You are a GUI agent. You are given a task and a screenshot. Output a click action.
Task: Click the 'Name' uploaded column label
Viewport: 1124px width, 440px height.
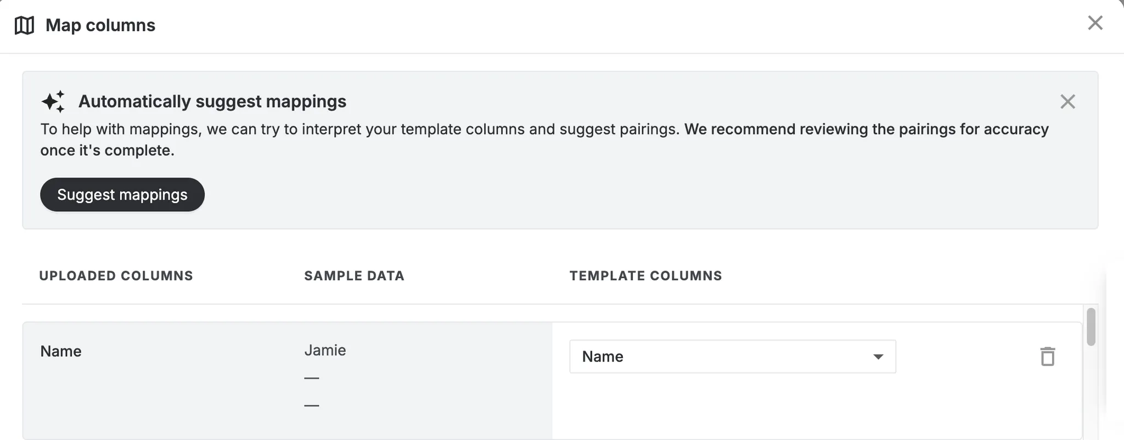tap(61, 351)
